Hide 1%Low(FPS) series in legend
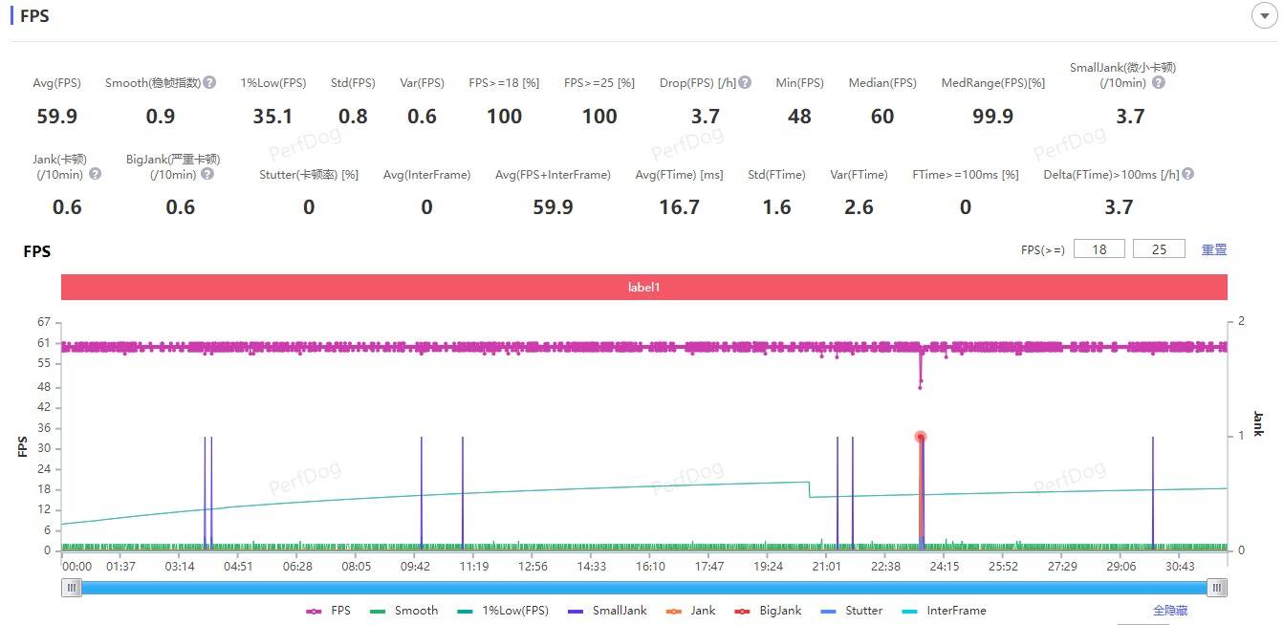This screenshot has width=1284, height=625. [502, 611]
